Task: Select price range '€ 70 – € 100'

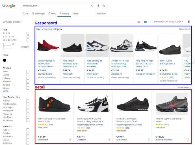Action: [28, 36]
